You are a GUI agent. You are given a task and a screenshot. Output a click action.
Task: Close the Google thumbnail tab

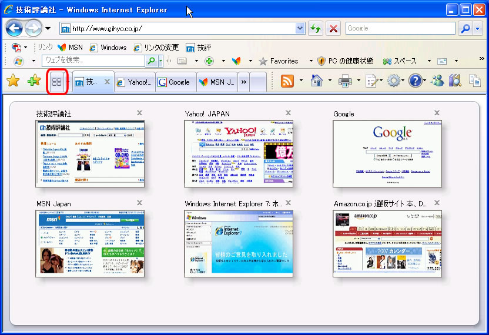437,113
